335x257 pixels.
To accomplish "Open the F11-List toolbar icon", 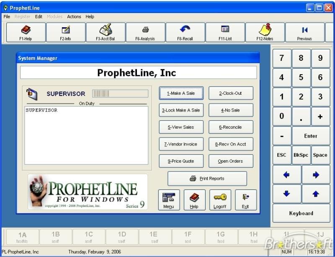I will 225,32.
